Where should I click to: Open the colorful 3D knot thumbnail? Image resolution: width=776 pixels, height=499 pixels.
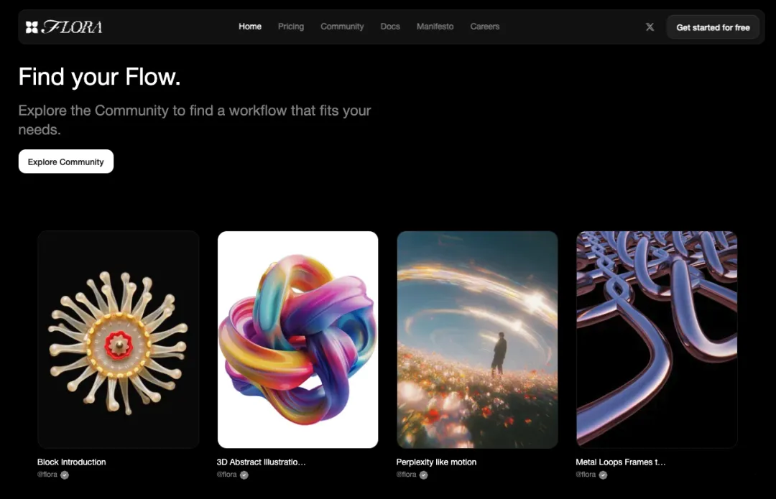[298, 340]
